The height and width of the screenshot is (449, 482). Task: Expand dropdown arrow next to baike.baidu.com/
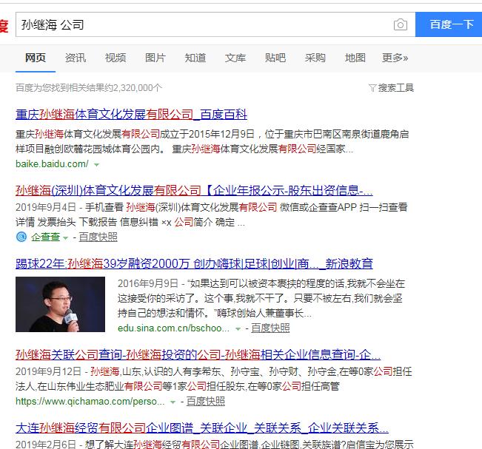point(96,165)
